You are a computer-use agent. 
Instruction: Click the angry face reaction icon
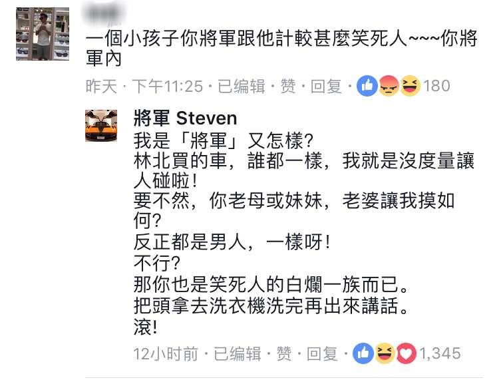[x=389, y=86]
